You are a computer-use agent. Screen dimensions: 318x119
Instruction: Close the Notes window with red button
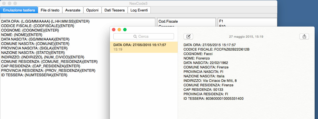[114, 30]
